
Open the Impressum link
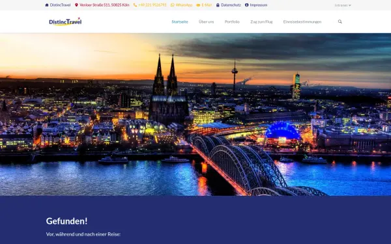(x=259, y=5)
